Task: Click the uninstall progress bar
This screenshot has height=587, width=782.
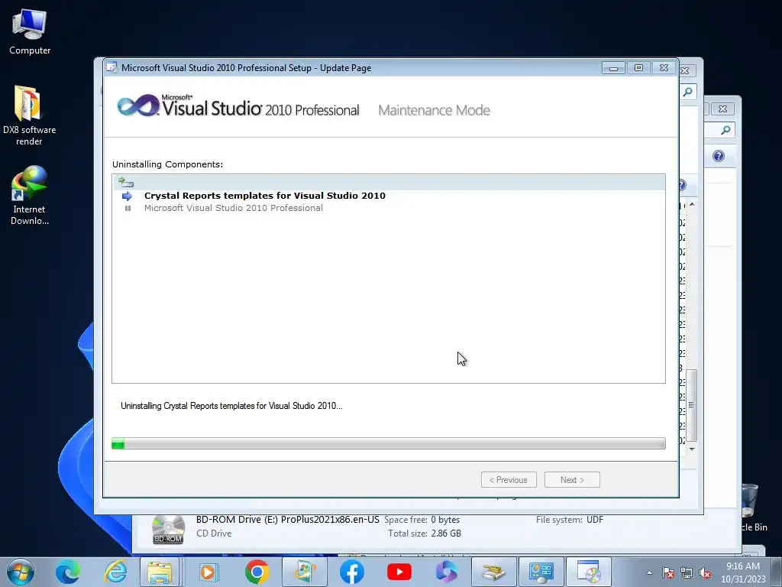Action: pos(389,443)
